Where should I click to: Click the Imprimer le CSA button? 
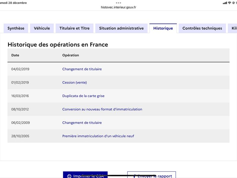85,175
